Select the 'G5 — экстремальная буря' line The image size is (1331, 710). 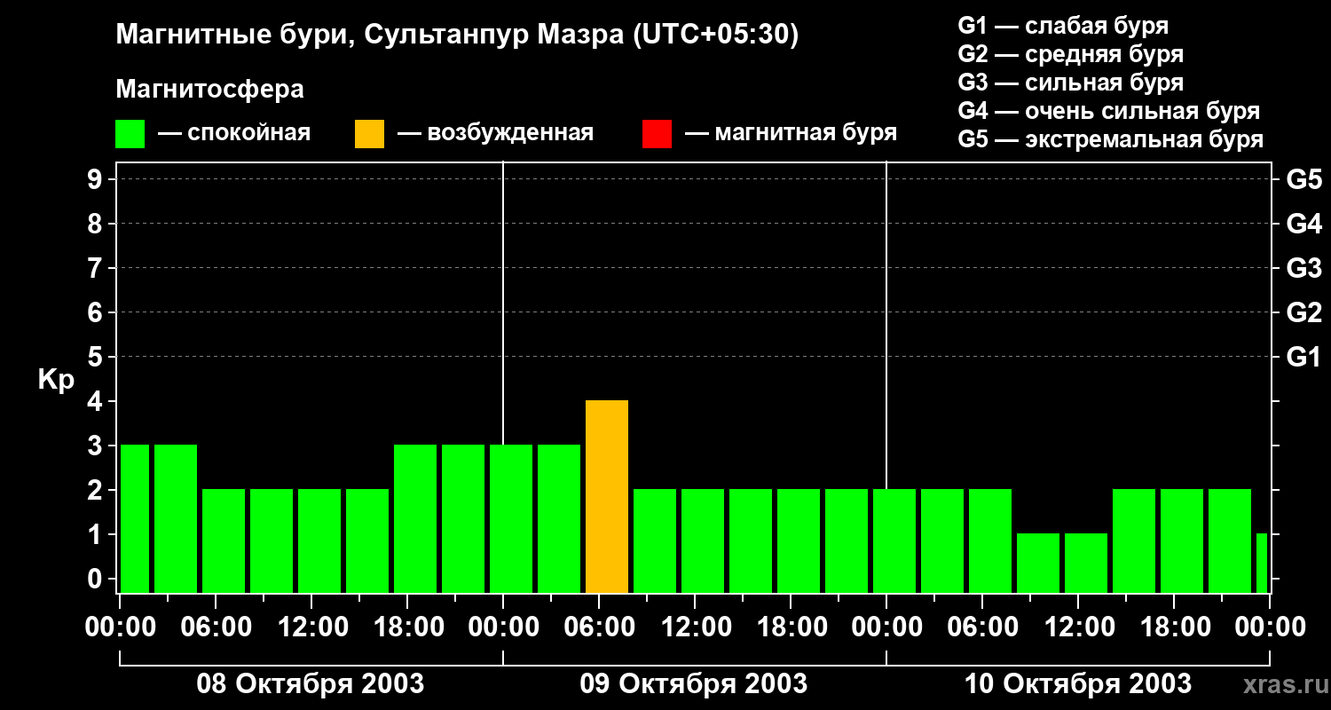(1111, 139)
